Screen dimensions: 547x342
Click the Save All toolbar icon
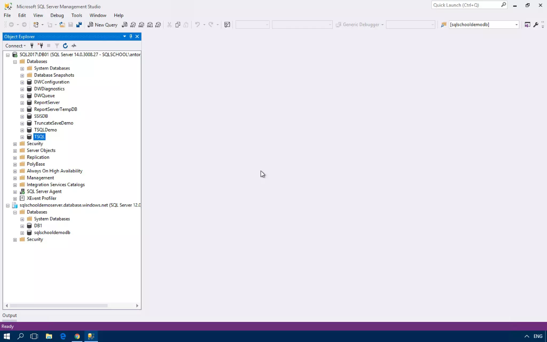(79, 25)
